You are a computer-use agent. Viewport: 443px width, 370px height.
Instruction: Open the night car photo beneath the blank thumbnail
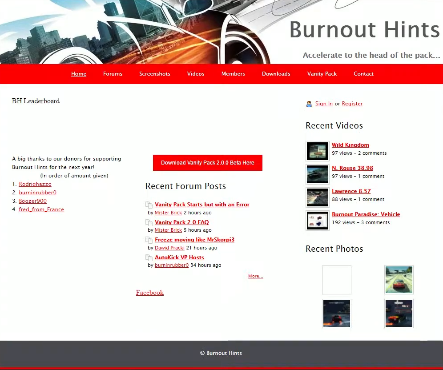coord(337,314)
